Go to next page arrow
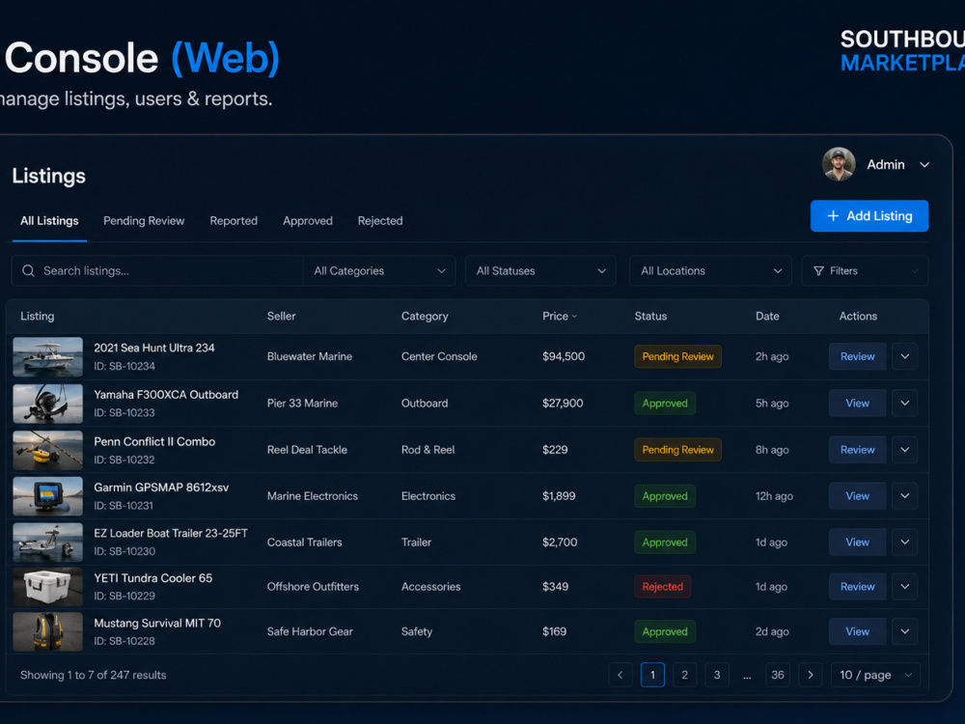Viewport: 965px width, 724px height. (x=811, y=675)
